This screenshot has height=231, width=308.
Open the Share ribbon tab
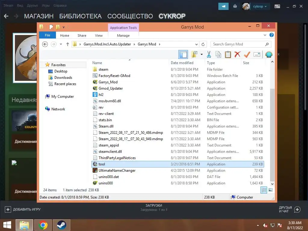[82, 35]
